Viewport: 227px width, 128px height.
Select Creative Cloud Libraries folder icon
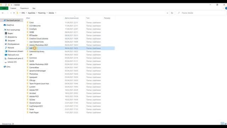coord(28,39)
